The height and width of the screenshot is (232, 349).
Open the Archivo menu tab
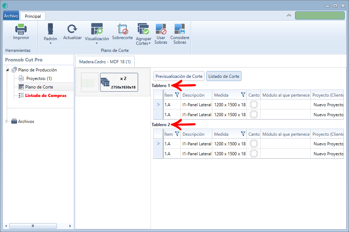(11, 16)
